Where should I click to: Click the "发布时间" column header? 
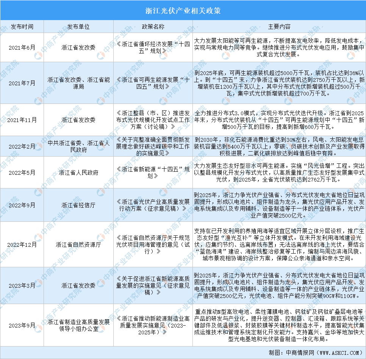[x=22, y=27]
